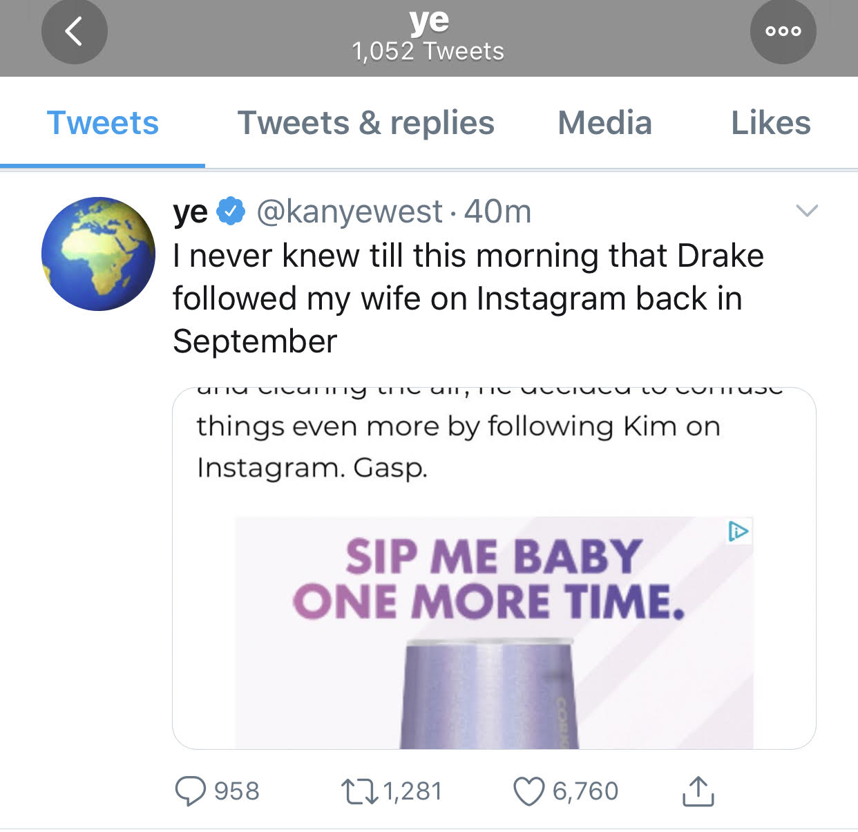Image resolution: width=858 pixels, height=832 pixels.
Task: Switch to the Tweets & replies tab
Action: (366, 123)
